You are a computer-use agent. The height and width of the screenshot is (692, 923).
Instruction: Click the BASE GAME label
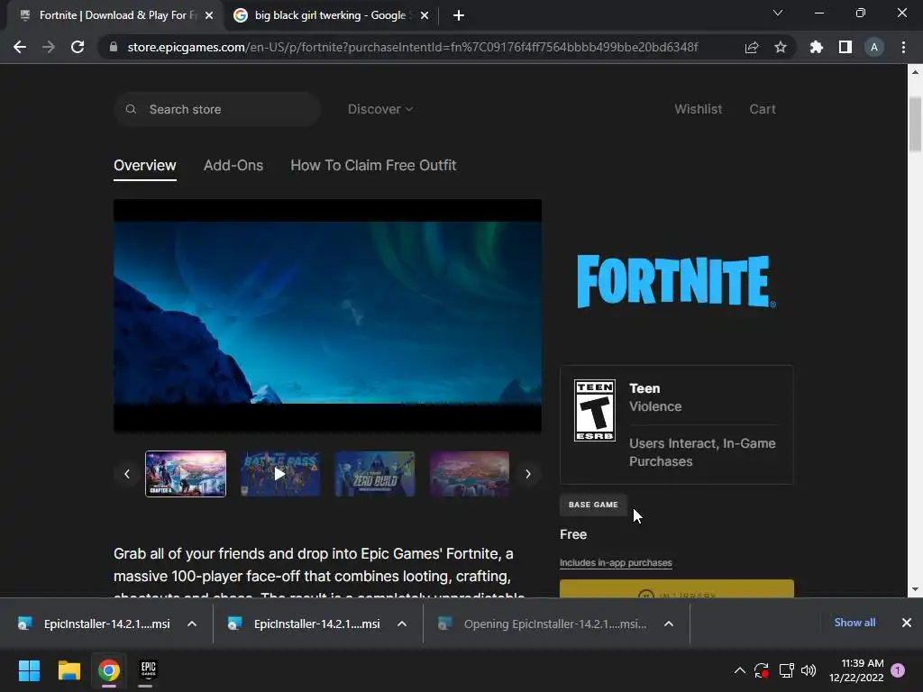coord(593,505)
